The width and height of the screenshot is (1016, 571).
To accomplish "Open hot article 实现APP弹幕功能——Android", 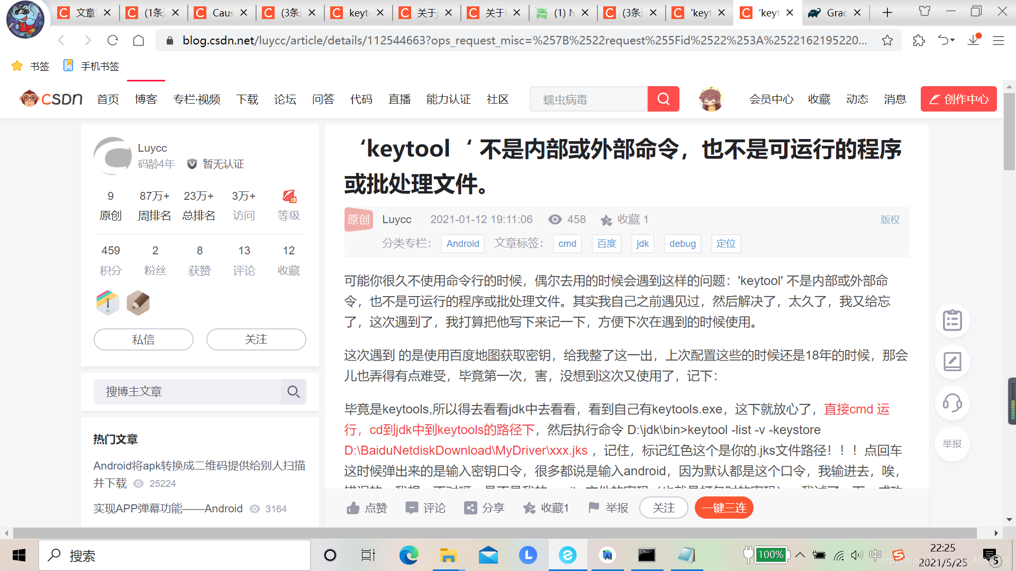I will point(168,509).
